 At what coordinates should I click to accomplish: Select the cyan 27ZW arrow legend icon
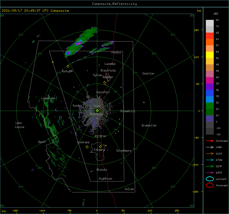(210, 160)
